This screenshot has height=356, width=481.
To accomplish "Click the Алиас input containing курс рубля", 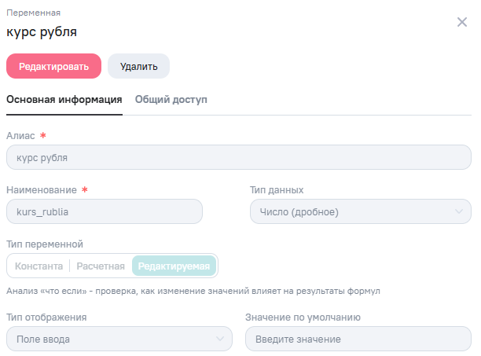I will pyautogui.click(x=239, y=157).
